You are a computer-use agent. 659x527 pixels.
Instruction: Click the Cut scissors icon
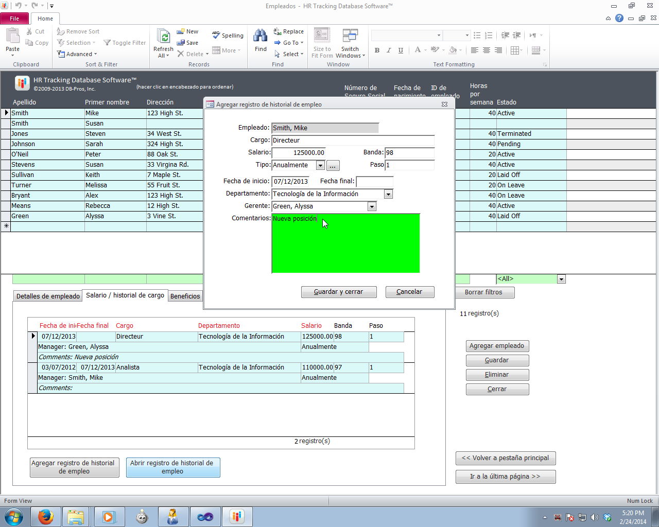[29, 31]
